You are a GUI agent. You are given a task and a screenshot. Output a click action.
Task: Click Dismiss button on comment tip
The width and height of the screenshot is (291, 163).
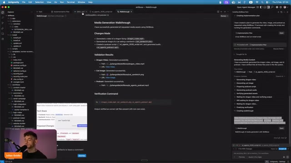click(82, 156)
